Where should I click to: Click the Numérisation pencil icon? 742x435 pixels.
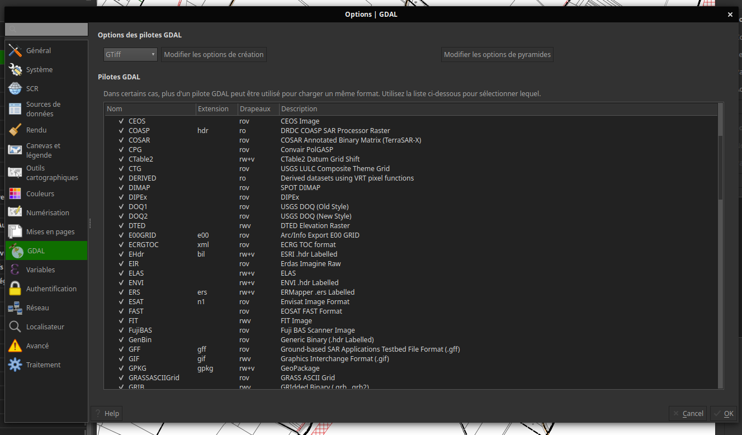(x=16, y=212)
